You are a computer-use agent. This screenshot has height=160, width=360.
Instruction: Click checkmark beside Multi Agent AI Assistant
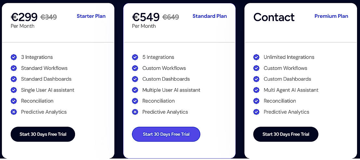pyautogui.click(x=256, y=90)
